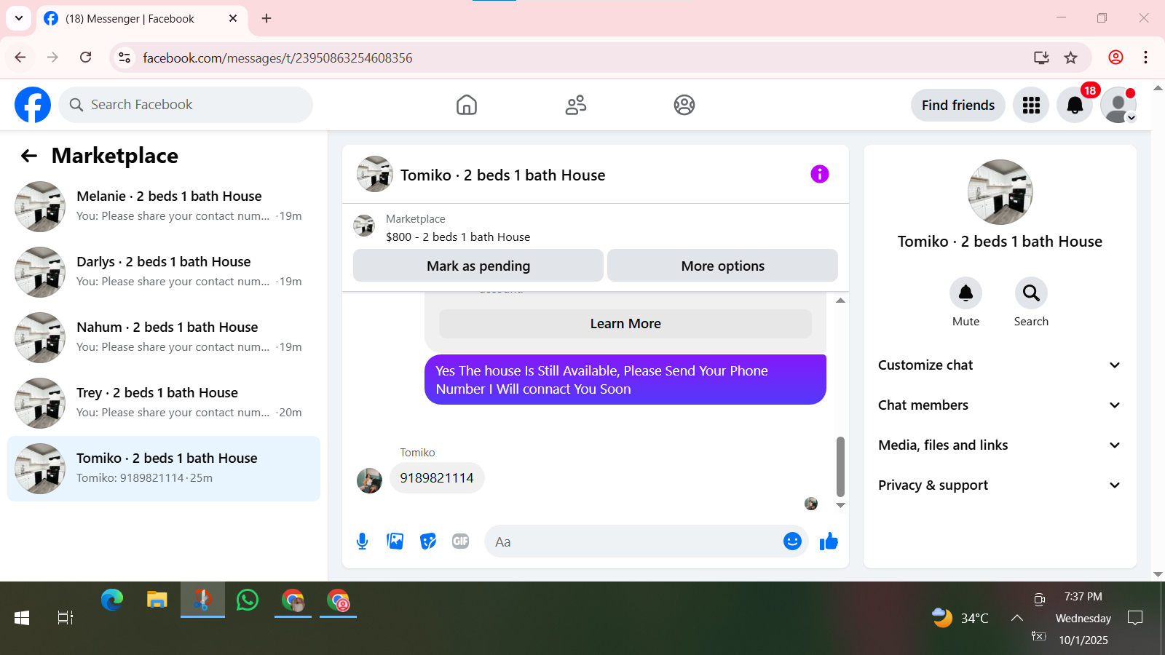Go to the Home feed icon
This screenshot has width=1165, height=655.
click(x=467, y=105)
